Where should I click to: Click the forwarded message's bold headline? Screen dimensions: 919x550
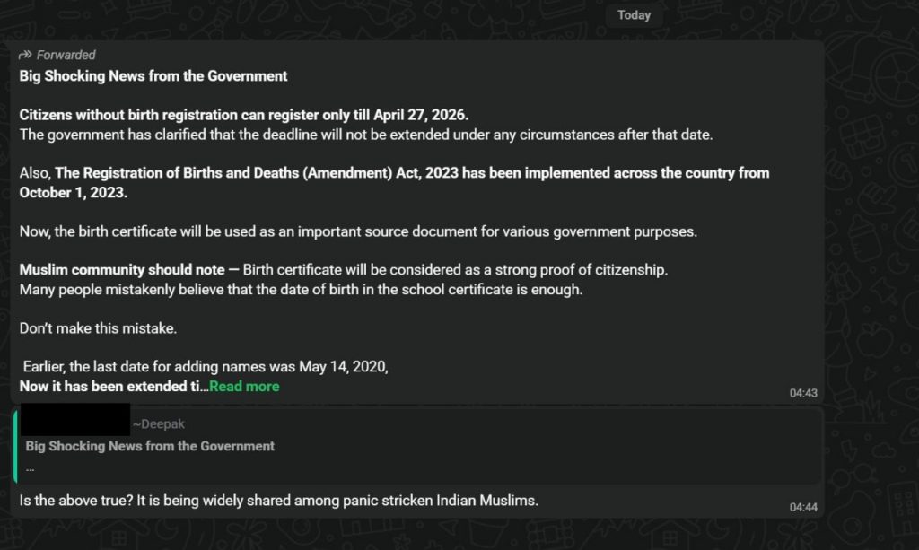[x=153, y=76]
